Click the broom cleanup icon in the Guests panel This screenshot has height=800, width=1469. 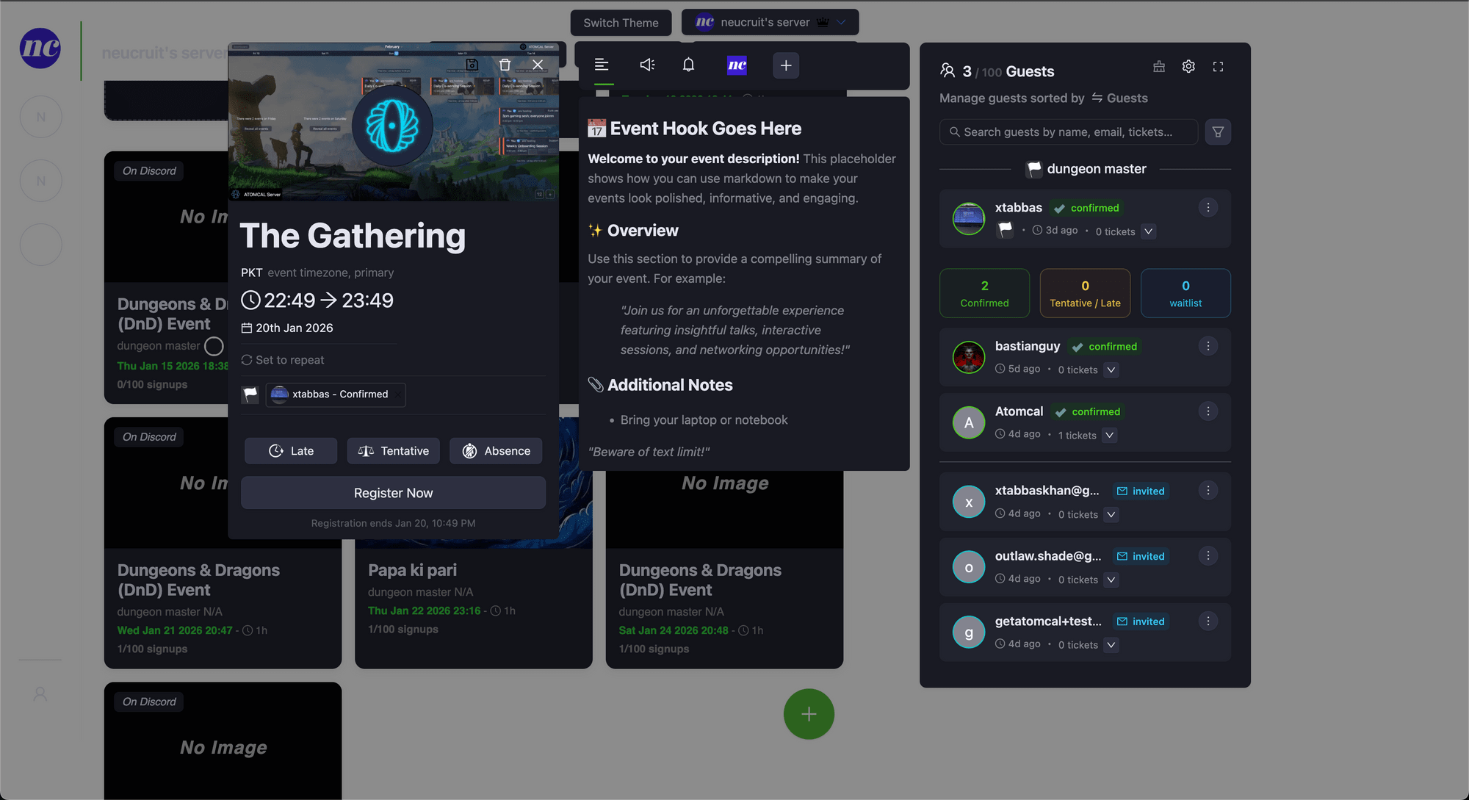tap(1159, 67)
